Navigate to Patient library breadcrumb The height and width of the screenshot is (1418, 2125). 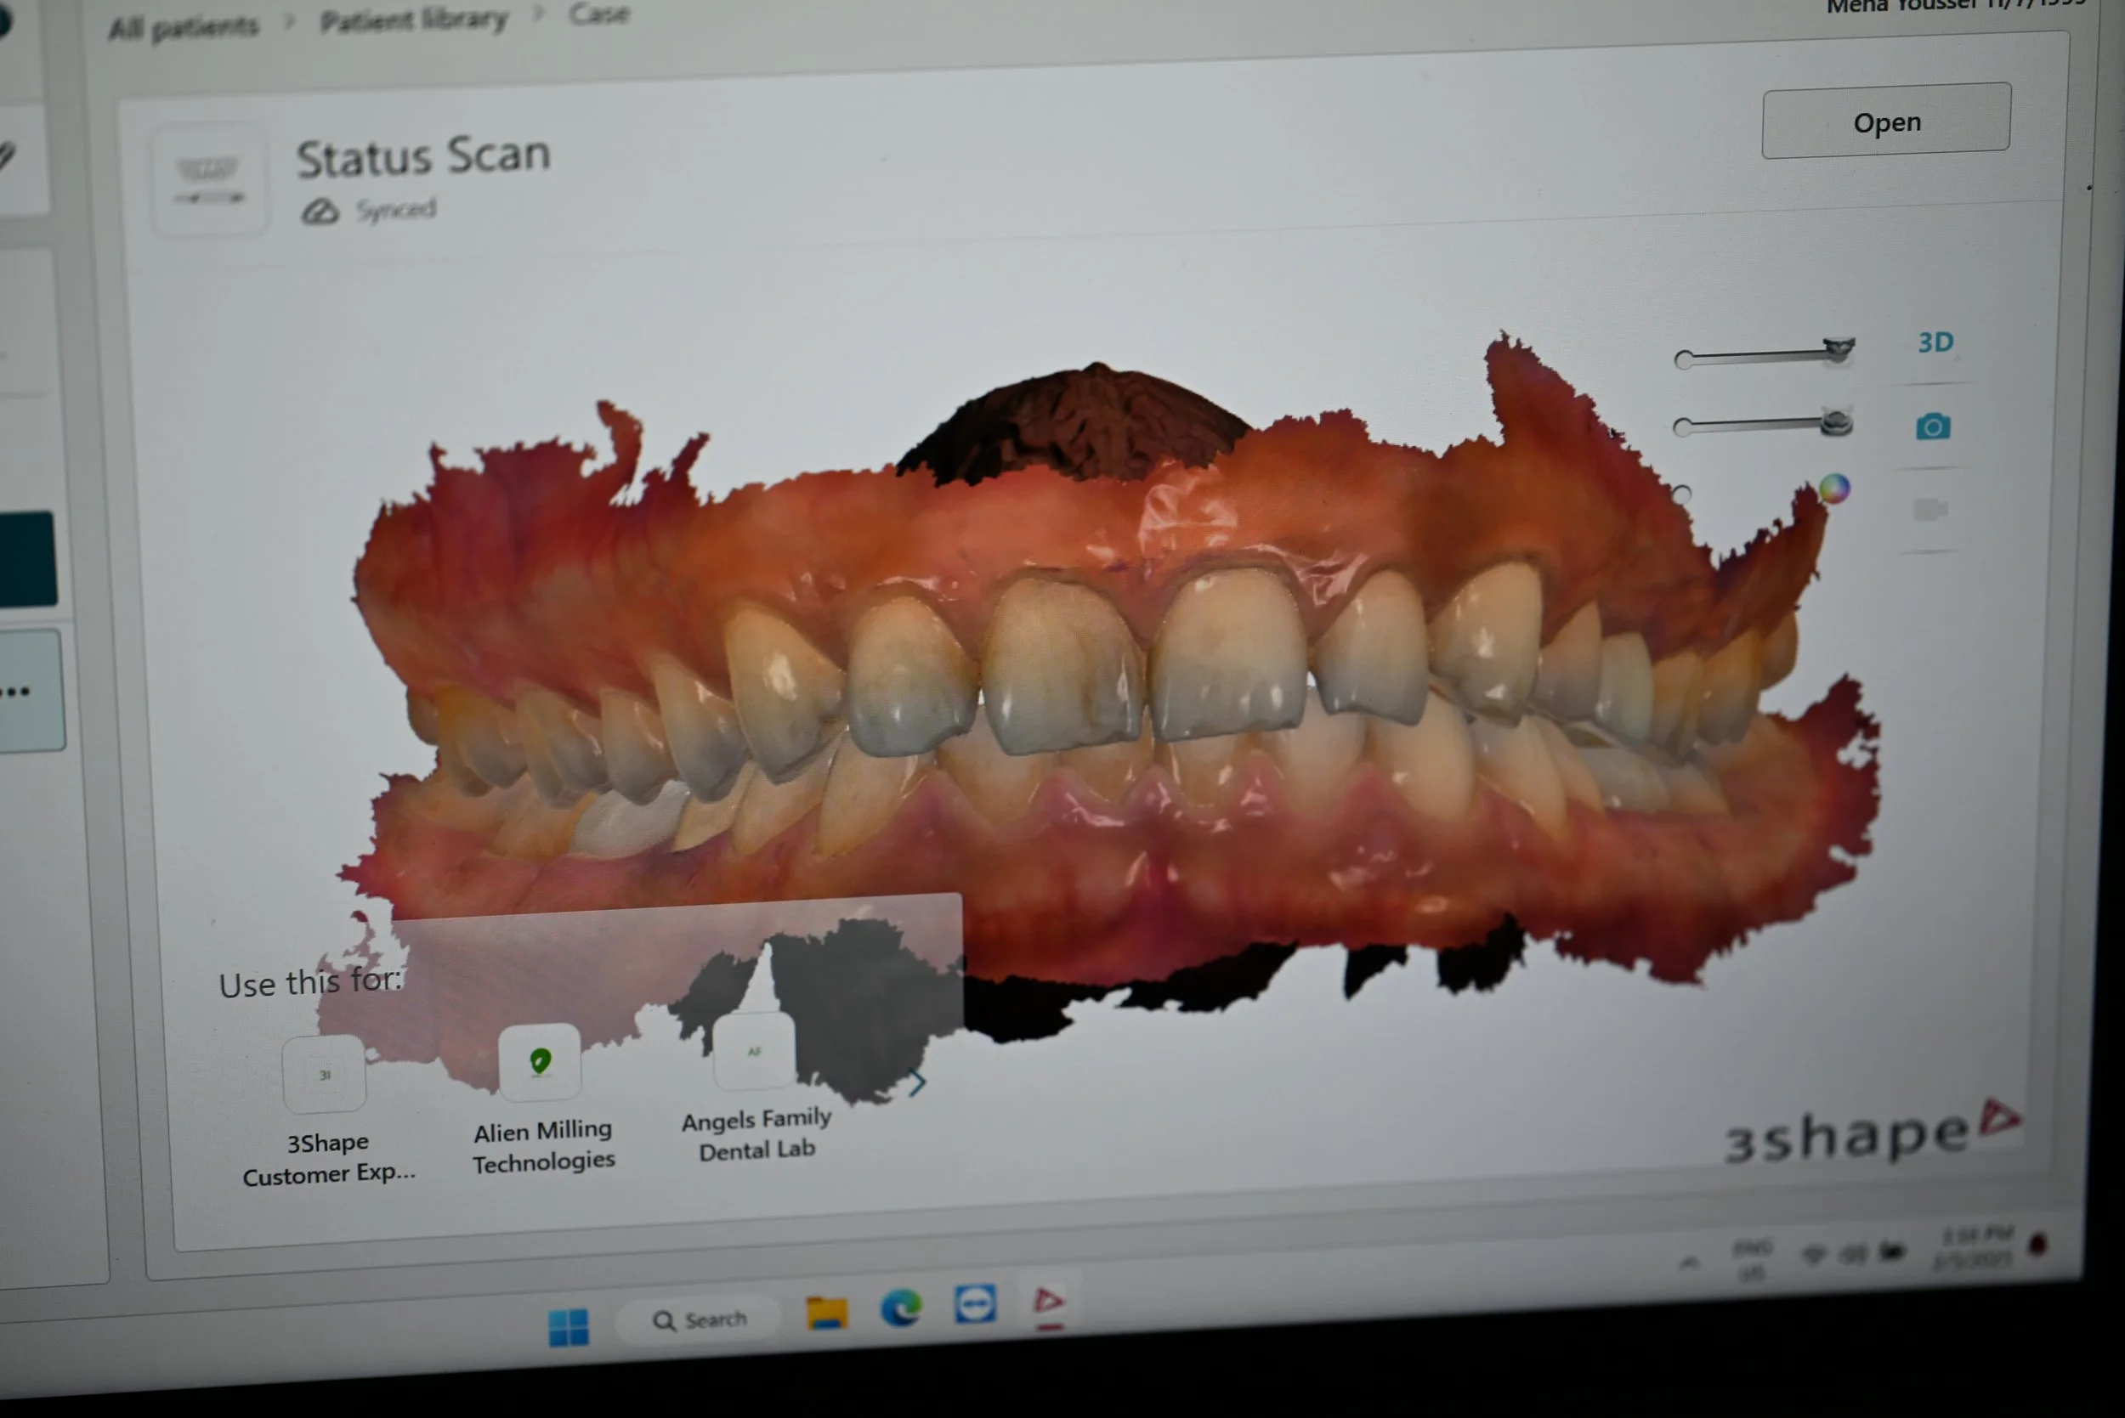tap(413, 20)
